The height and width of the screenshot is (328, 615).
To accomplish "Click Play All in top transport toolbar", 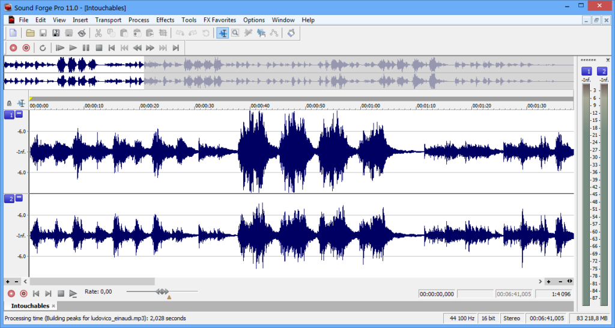I will coord(60,48).
